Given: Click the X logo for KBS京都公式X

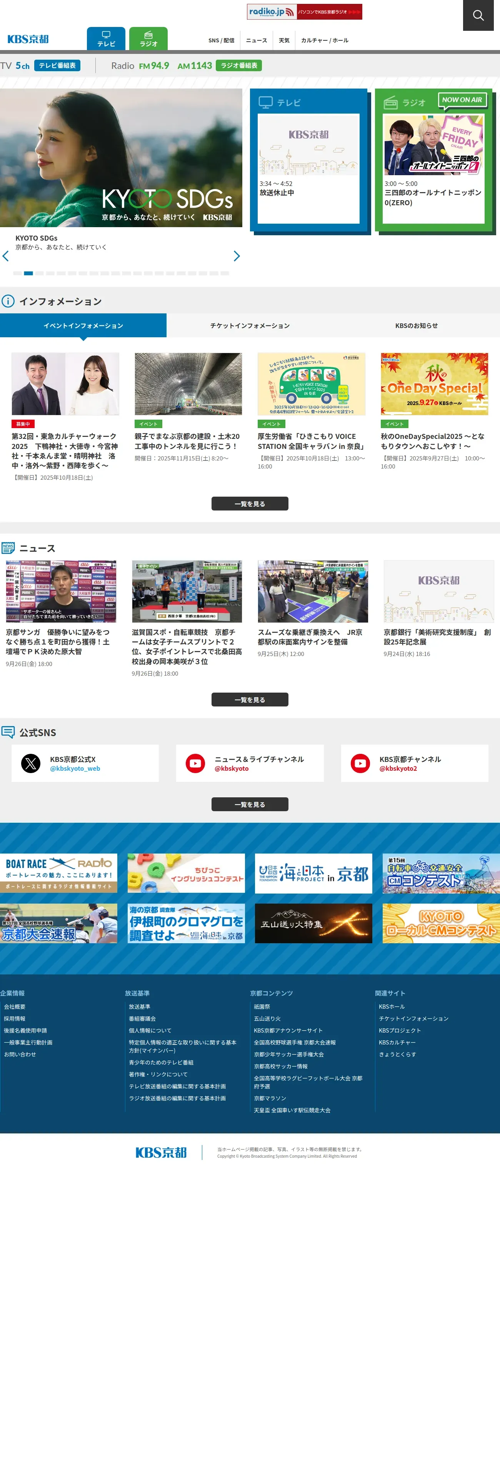Looking at the screenshot, I should tap(31, 763).
